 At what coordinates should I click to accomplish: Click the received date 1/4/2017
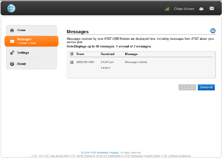[105, 68]
